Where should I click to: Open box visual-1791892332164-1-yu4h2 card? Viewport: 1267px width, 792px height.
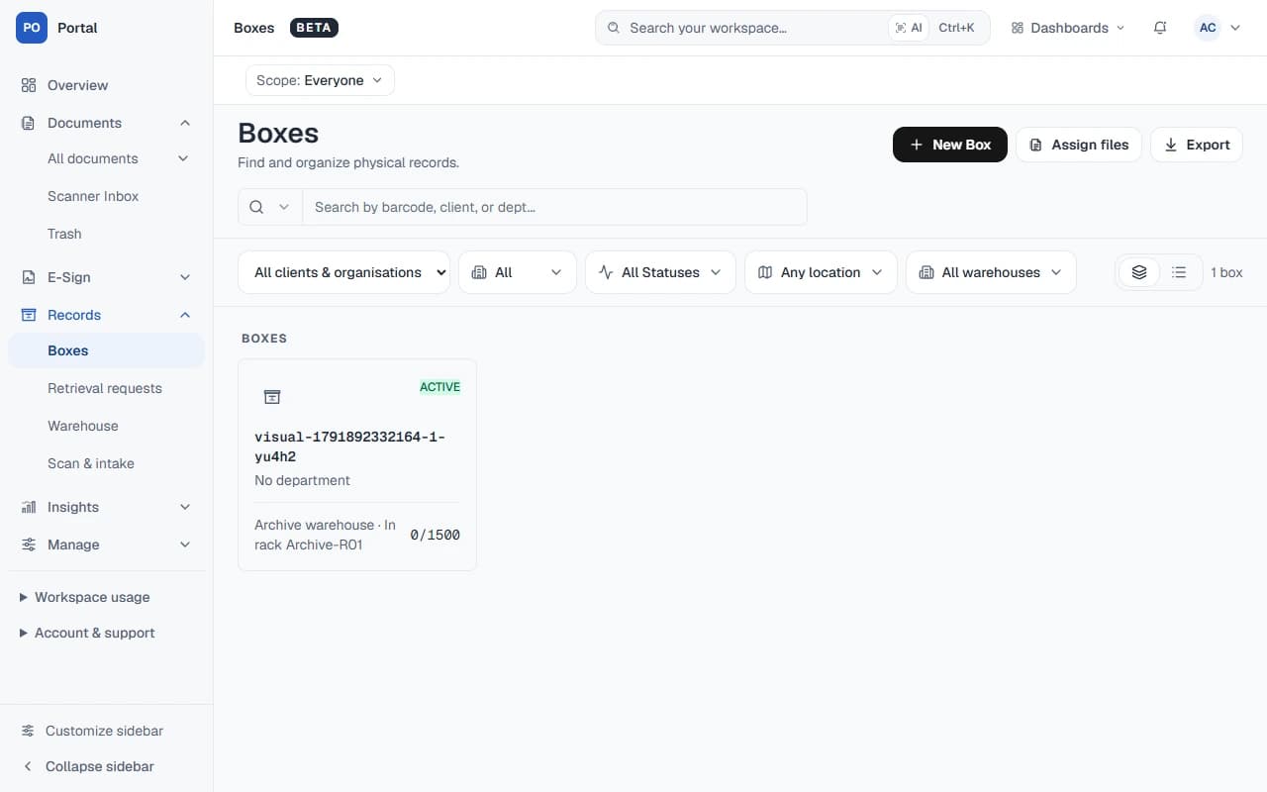pos(357,464)
